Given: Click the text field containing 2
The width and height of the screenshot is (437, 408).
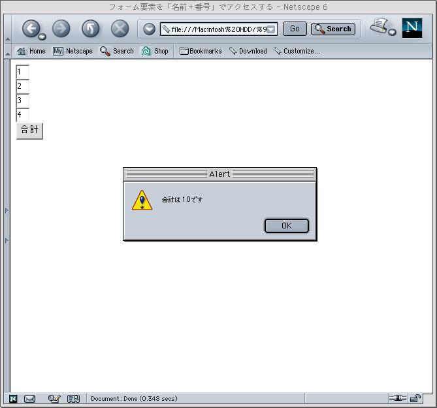Looking at the screenshot, I should pos(23,86).
